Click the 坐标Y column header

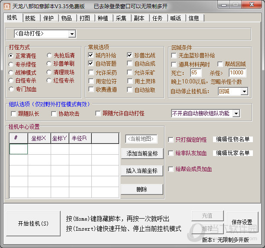(60, 138)
